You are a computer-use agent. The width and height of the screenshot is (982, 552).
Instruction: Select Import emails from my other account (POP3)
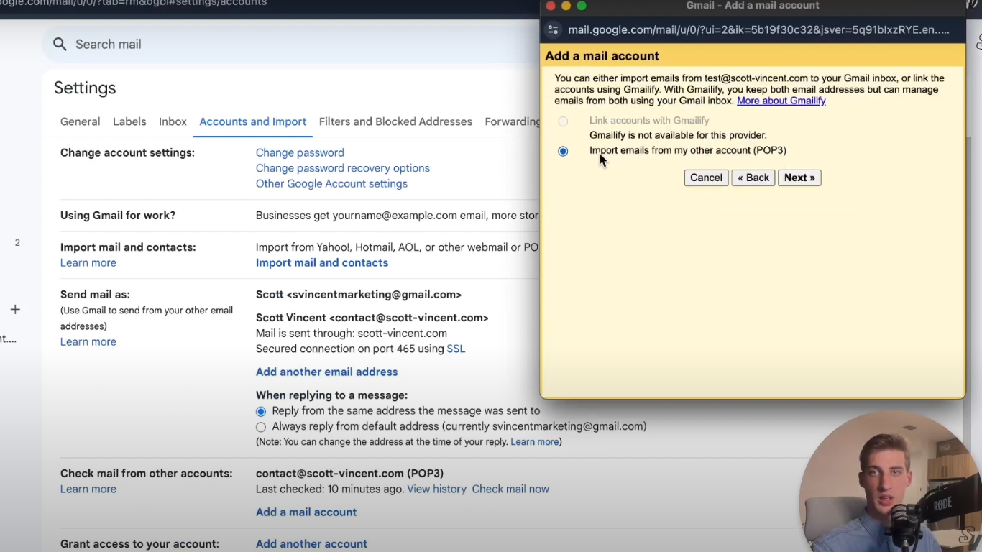click(563, 151)
